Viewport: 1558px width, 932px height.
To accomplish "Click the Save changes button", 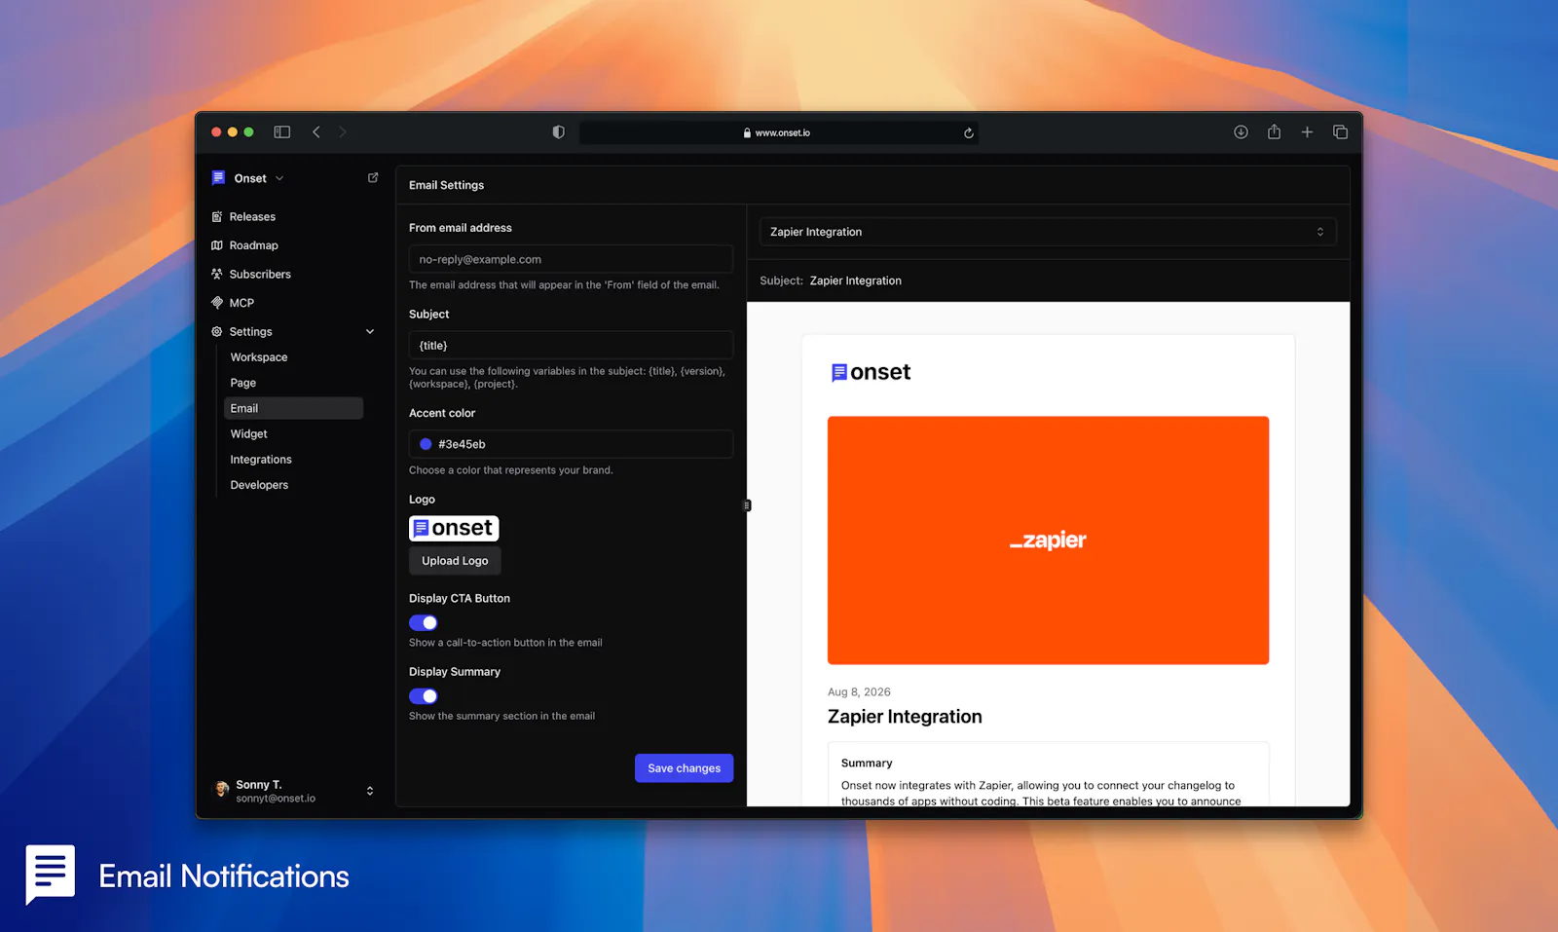I will click(684, 768).
